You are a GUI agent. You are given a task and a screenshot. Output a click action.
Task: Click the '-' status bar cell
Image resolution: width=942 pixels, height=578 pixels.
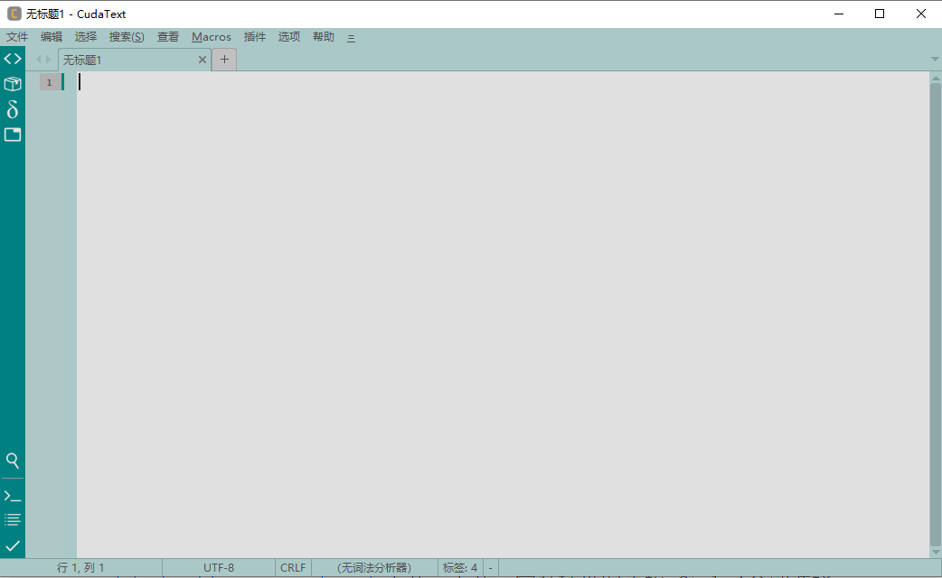pyautogui.click(x=491, y=568)
